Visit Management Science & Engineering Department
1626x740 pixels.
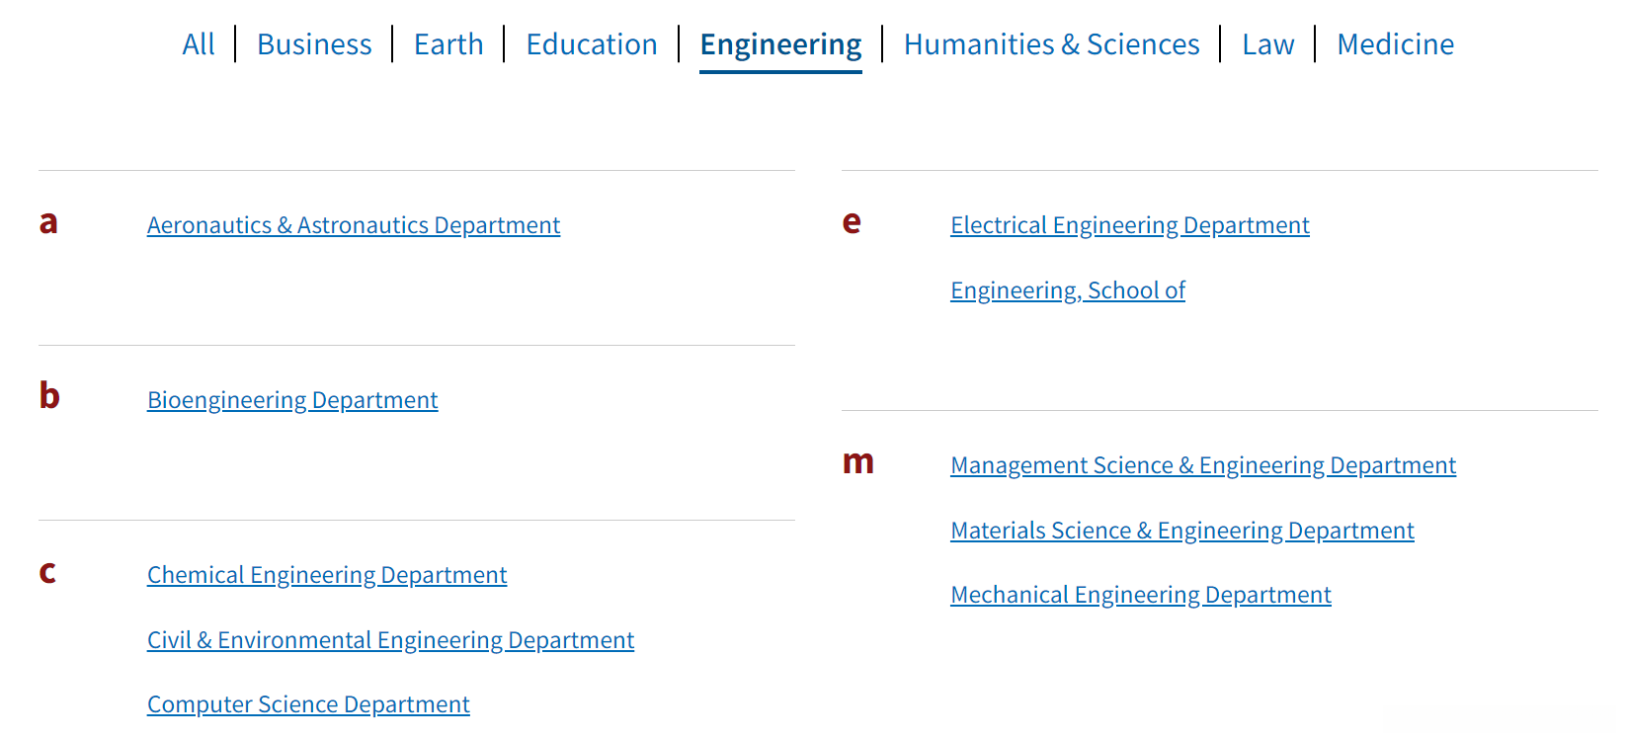point(1203,465)
